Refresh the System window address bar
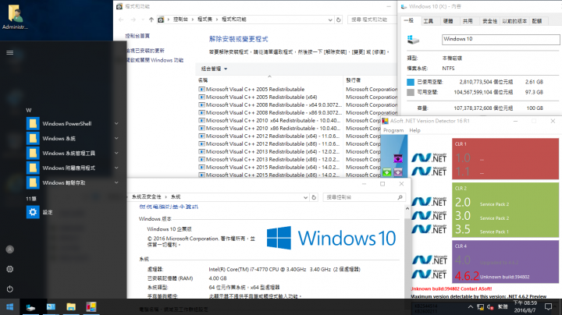 314,197
